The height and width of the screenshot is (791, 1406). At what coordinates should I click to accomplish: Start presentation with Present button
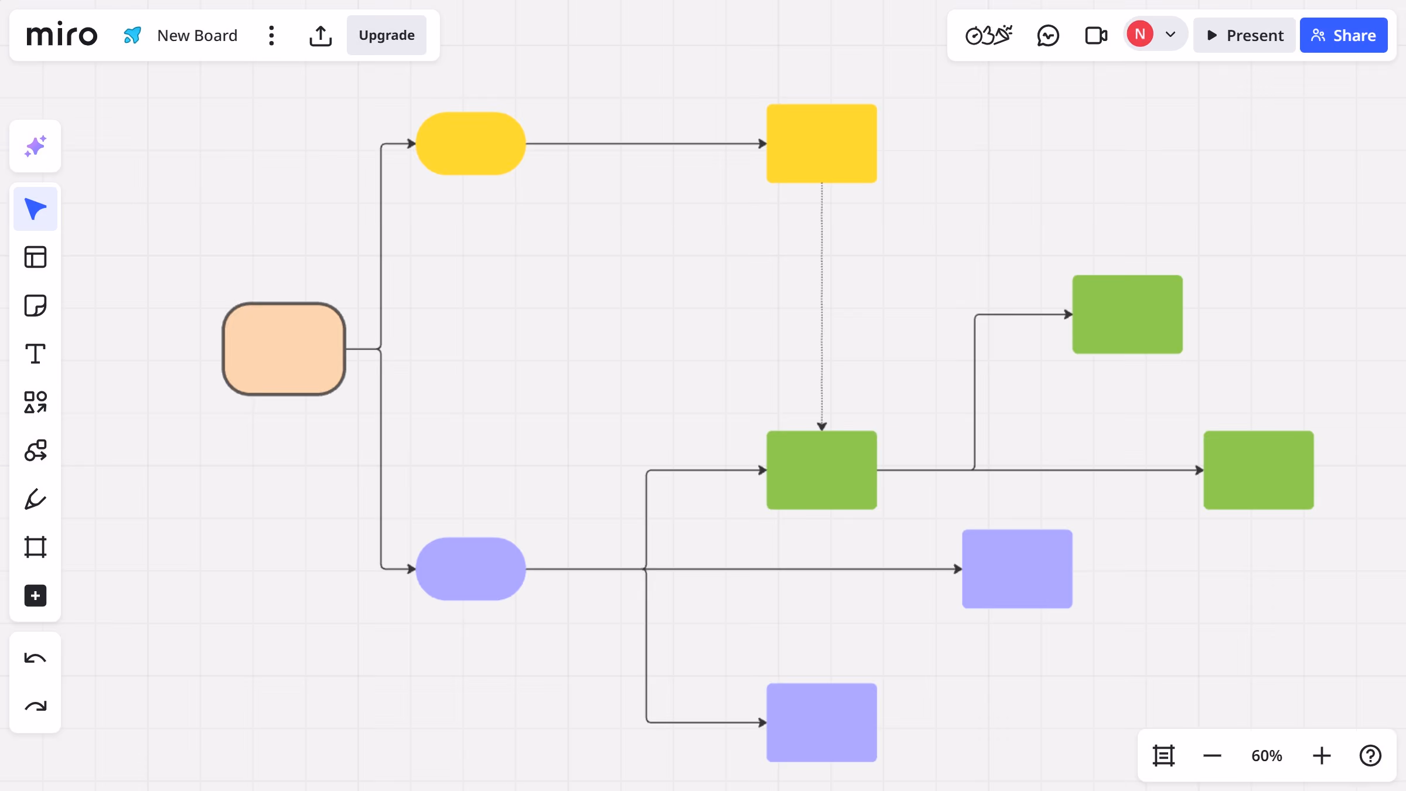pyautogui.click(x=1244, y=35)
